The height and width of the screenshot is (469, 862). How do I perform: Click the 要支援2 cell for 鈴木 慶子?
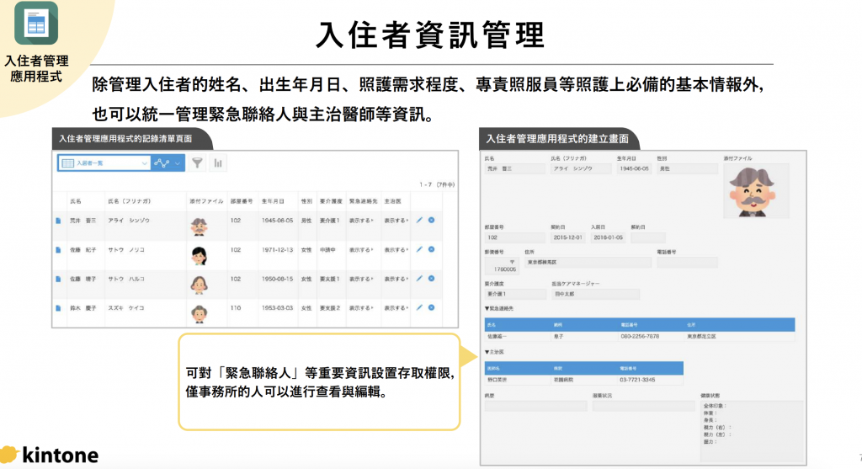pyautogui.click(x=330, y=308)
